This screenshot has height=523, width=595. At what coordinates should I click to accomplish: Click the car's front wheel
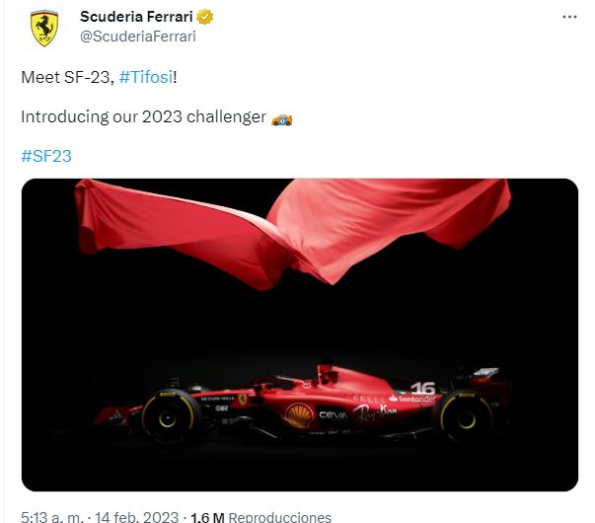click(x=171, y=416)
